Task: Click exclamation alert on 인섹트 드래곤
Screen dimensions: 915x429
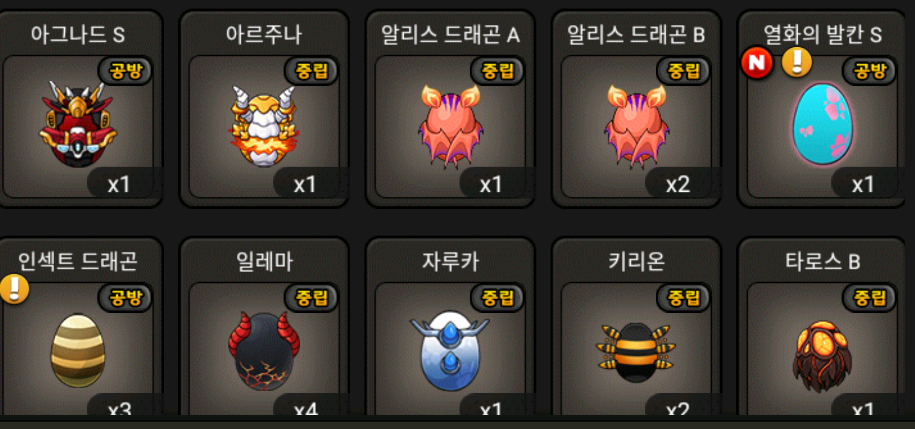Action: tap(14, 288)
